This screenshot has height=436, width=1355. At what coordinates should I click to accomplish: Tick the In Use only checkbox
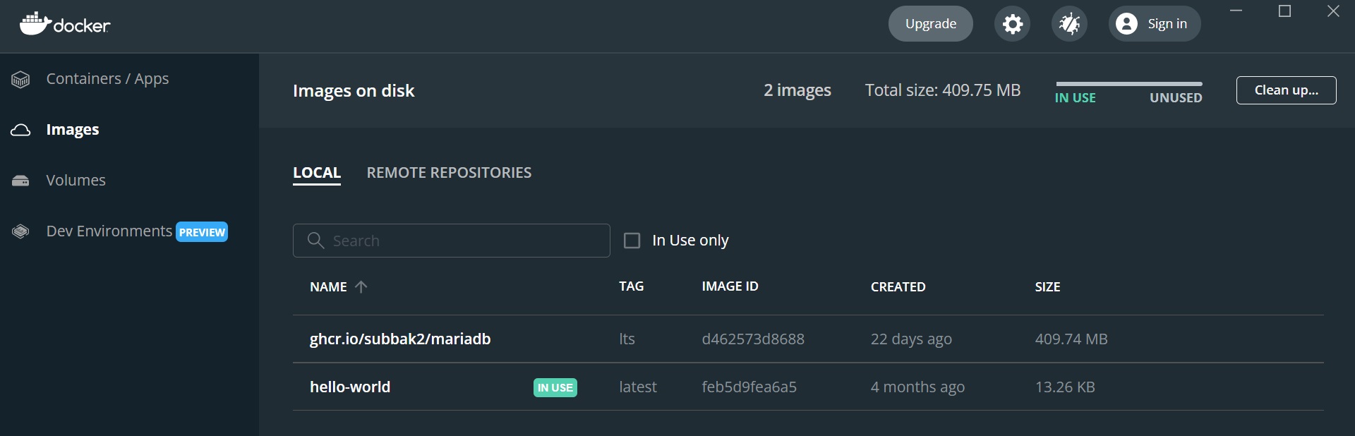pos(632,241)
